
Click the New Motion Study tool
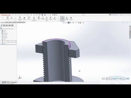[47, 19]
